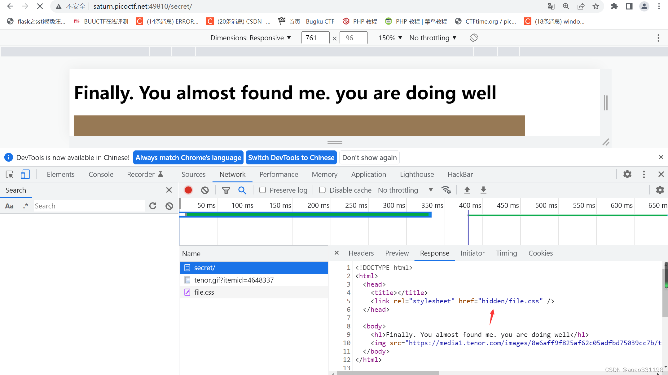This screenshot has width=668, height=375.
Task: Click Always match Chrome's language button
Action: [x=189, y=157]
